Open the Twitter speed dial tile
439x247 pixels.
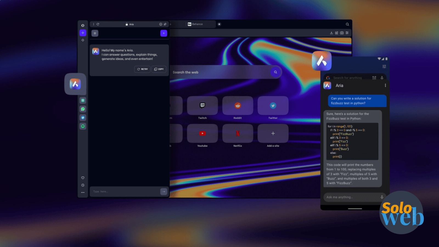pos(273,105)
